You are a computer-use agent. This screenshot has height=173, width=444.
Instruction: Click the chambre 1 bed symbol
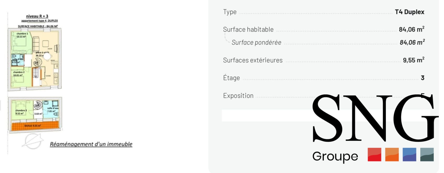point(19,42)
